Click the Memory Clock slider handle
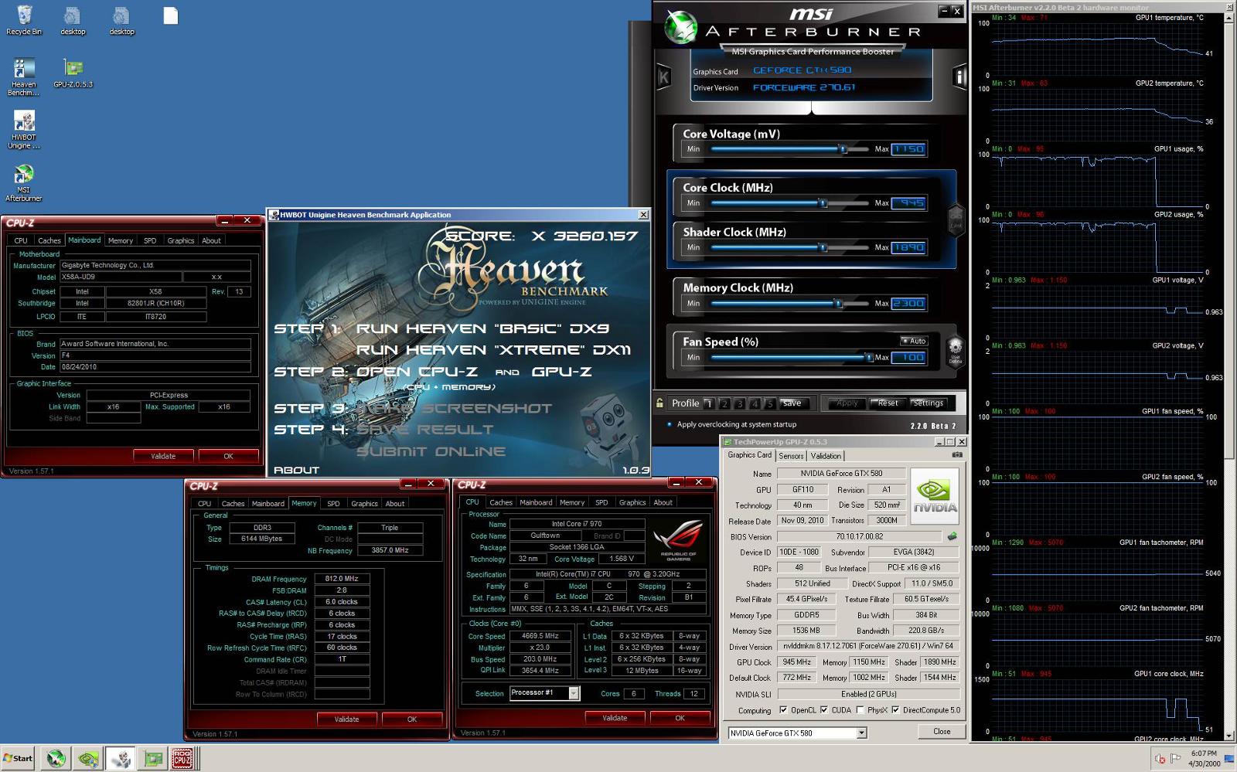This screenshot has height=772, width=1237. (x=839, y=304)
